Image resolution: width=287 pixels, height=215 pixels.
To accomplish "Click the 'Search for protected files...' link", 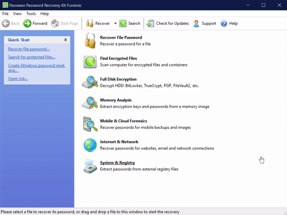I will click(x=32, y=57).
